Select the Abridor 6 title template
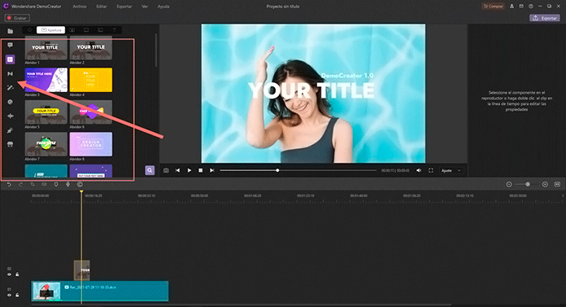Viewport: 566px width, 307px height. point(90,112)
